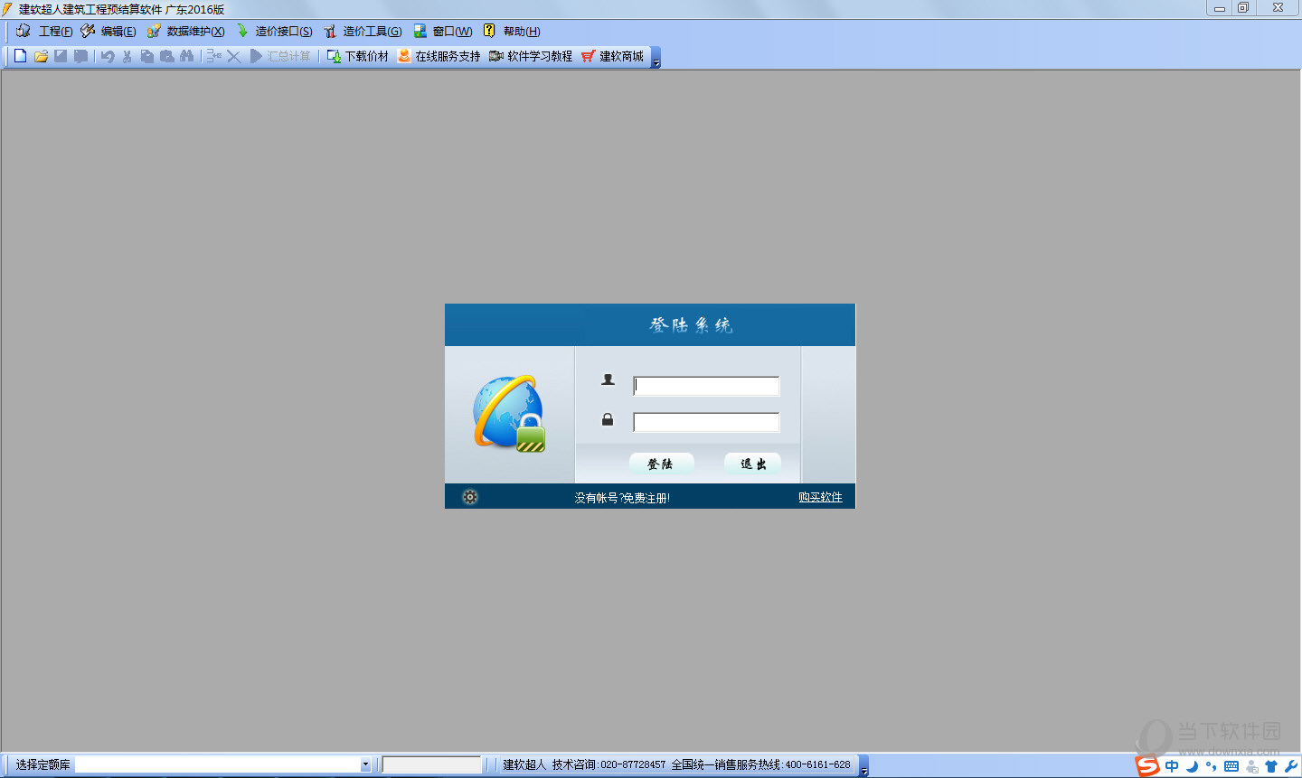Open the 工程(F) menu

click(44, 32)
